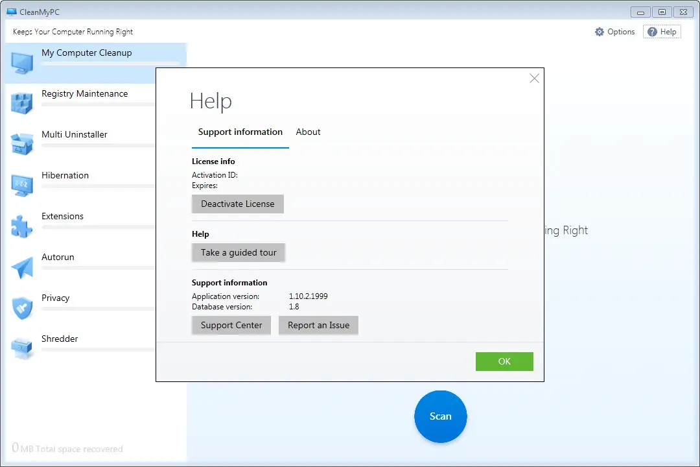
Task: Click the Shredder icon
Action: coord(22,348)
